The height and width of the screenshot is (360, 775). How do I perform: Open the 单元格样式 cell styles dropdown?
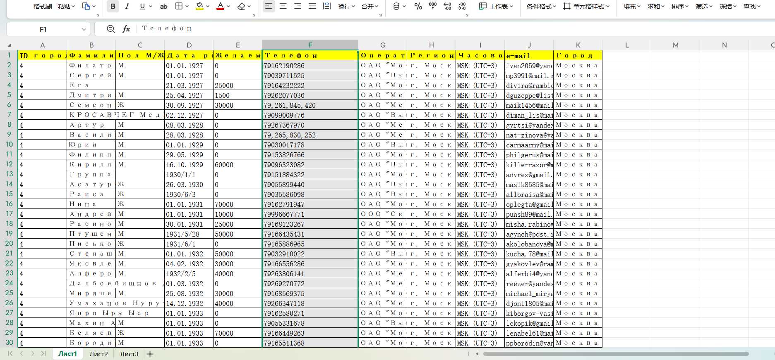coord(586,6)
